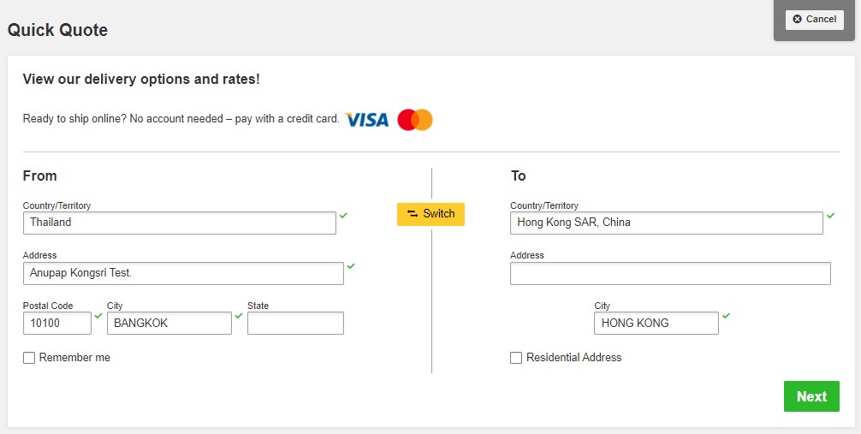
Task: Enable the Remember me checkbox
Action: coord(29,358)
